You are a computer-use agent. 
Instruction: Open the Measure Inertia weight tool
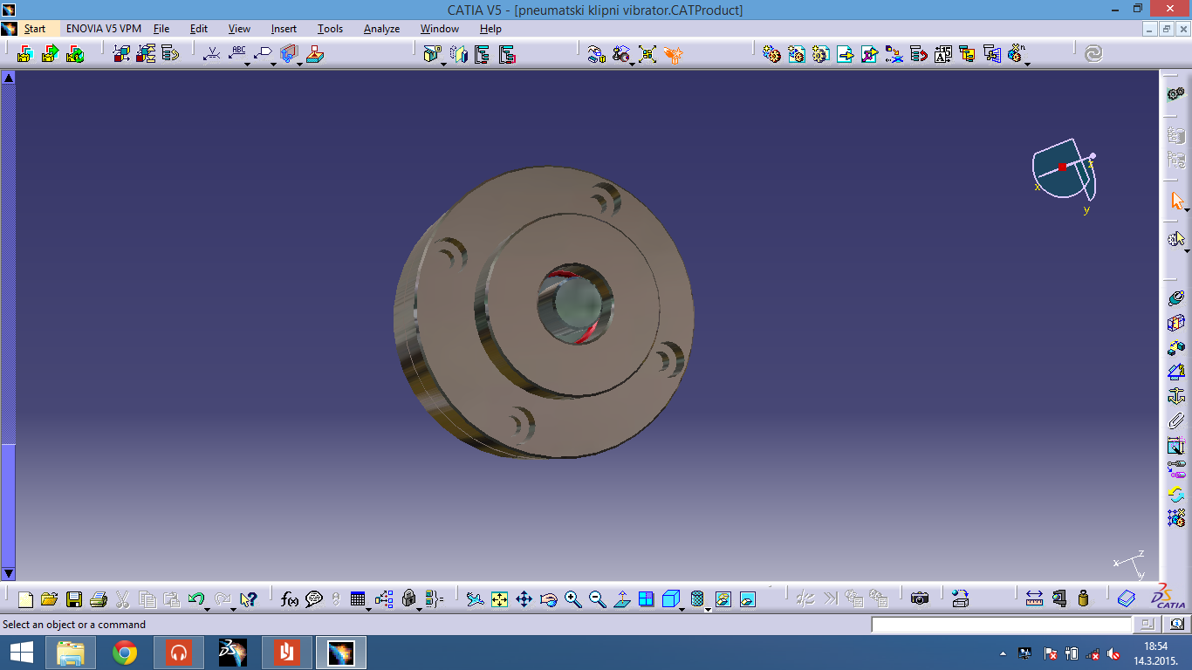[1083, 599]
